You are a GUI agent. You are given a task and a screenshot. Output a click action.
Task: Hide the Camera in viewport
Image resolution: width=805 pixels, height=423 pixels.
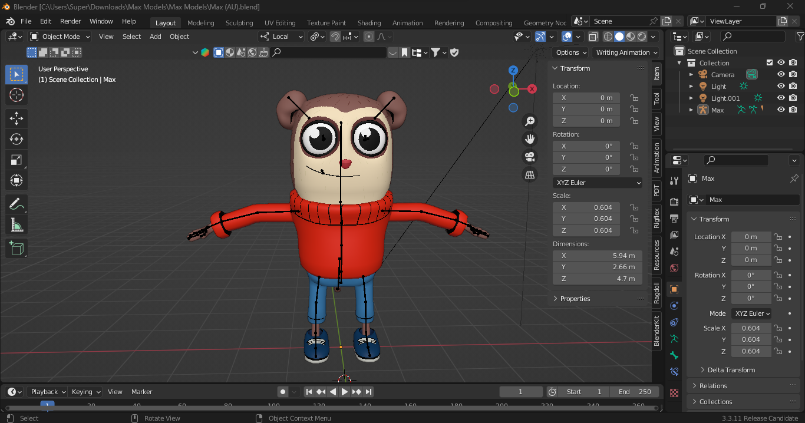(781, 74)
